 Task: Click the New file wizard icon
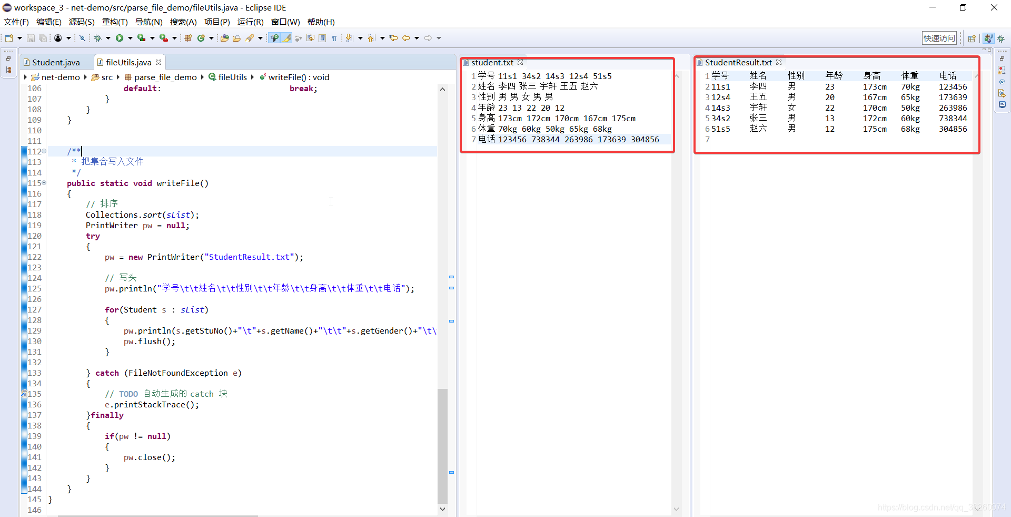tap(9, 38)
